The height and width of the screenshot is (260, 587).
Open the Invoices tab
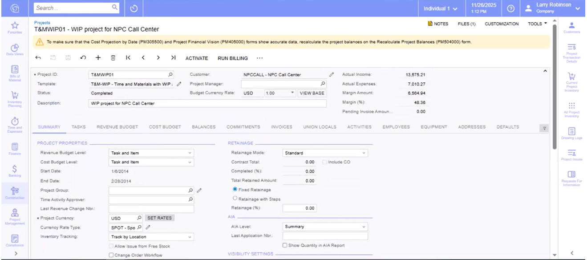[x=281, y=127]
